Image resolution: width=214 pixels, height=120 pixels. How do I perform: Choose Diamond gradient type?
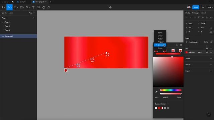(160, 45)
